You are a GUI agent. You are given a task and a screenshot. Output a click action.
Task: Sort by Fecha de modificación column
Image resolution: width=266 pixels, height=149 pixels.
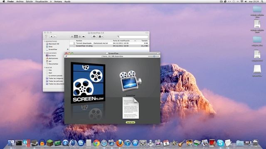click(x=121, y=41)
